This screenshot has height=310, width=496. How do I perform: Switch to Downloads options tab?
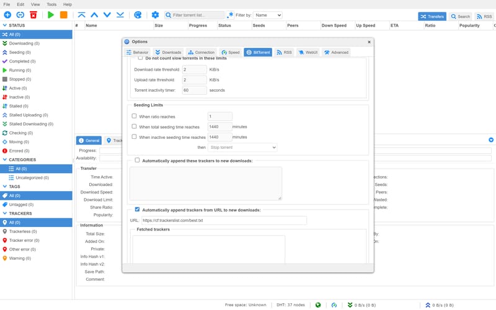click(x=168, y=53)
